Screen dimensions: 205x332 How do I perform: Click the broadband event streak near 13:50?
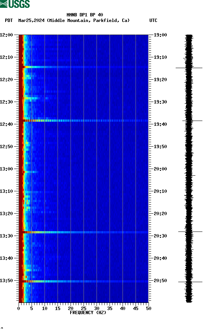coord(84,281)
